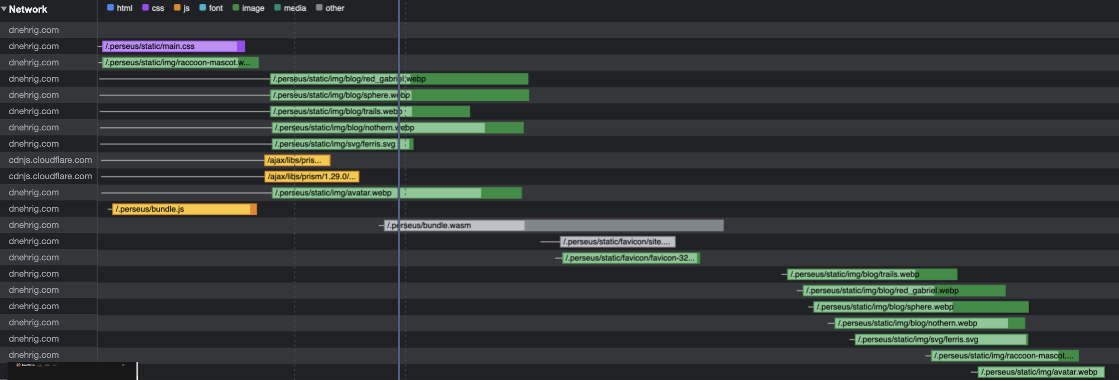Click the gray other legend swatch
1119x380 pixels.
coord(319,7)
